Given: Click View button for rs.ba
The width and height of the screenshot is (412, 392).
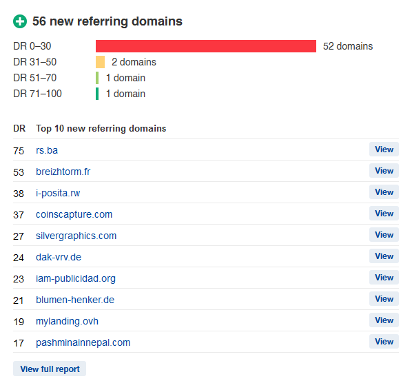Looking at the screenshot, I should (384, 149).
